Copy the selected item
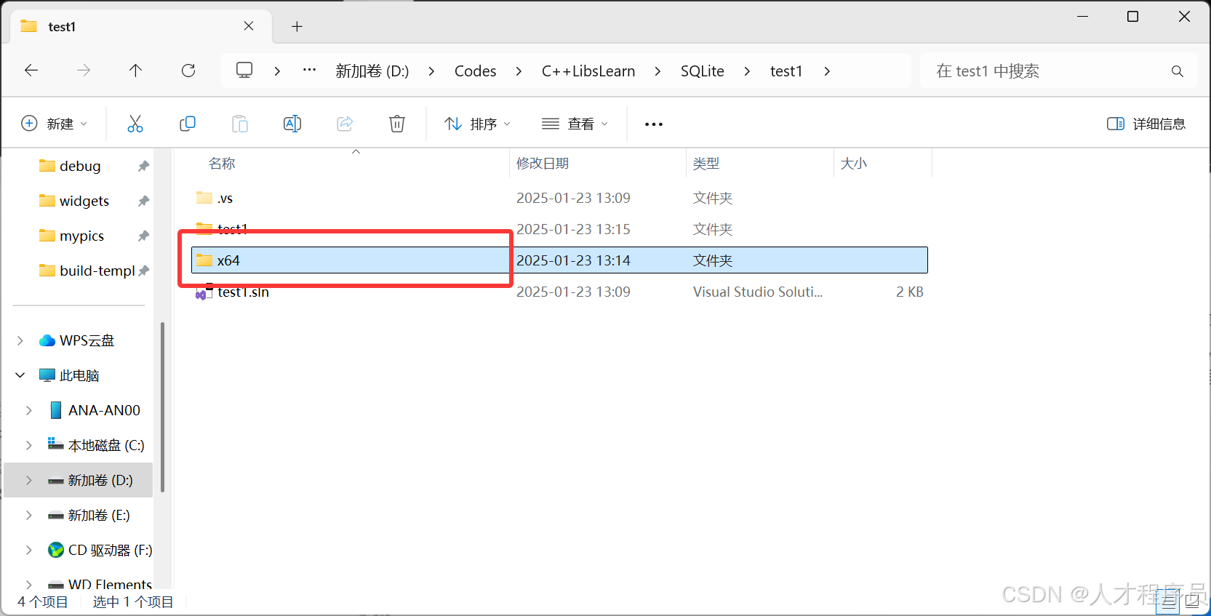The width and height of the screenshot is (1211, 616). (x=188, y=124)
